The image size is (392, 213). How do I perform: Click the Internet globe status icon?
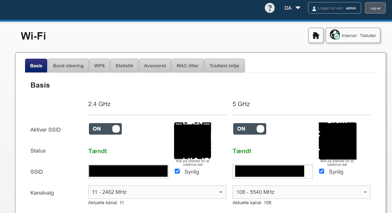point(335,35)
